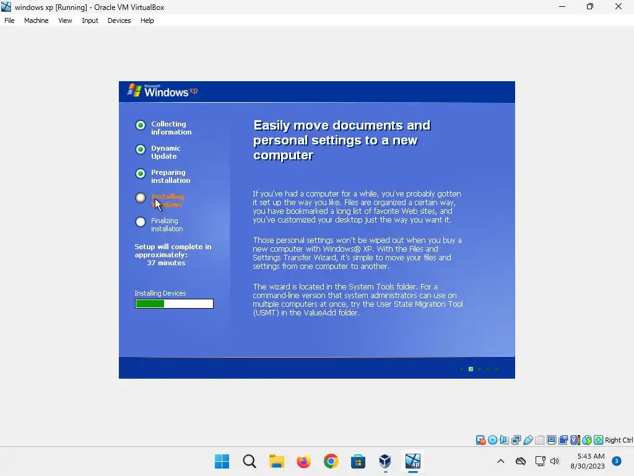This screenshot has width=634, height=476.
Task: Open Google Chrome from the taskbar
Action: [331, 461]
